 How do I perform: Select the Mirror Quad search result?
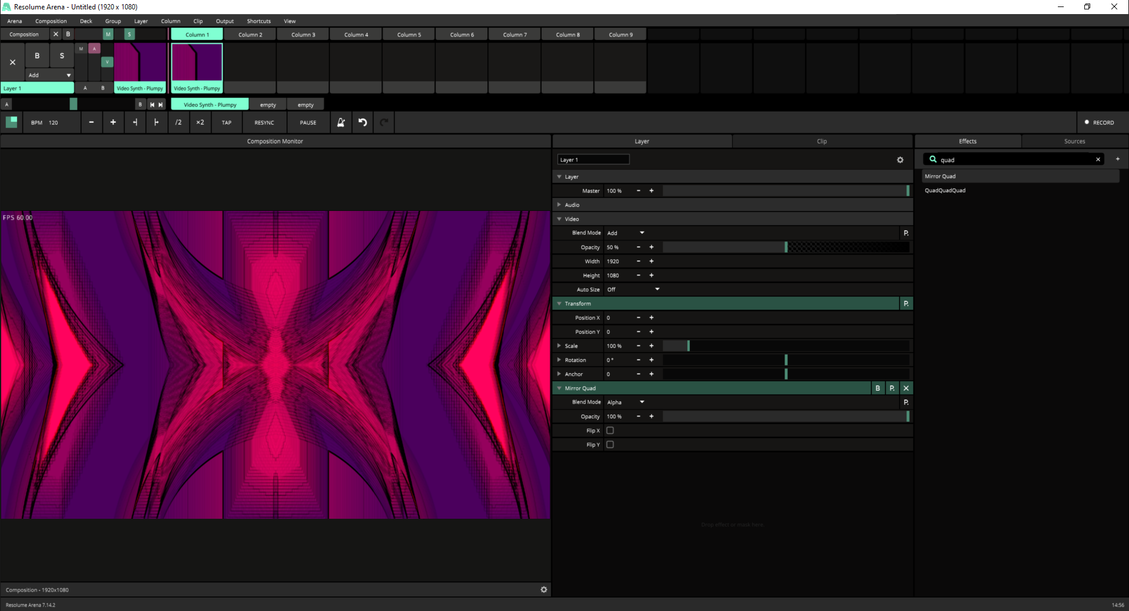pos(940,176)
